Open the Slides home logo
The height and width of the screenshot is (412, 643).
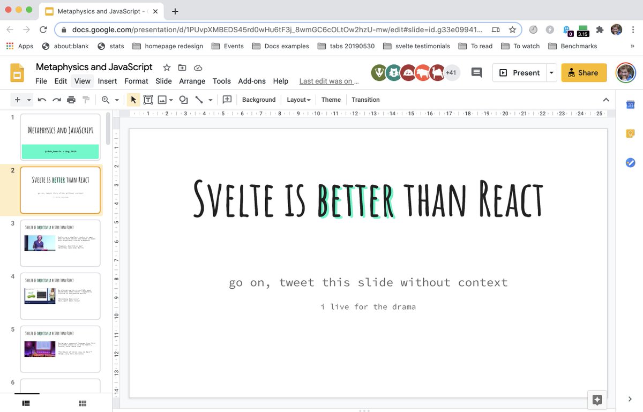point(18,73)
